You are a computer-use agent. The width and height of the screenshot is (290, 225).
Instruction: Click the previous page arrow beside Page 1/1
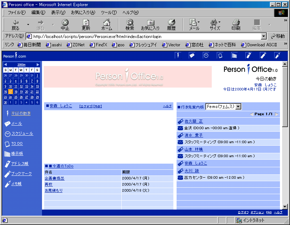pyautogui.click(x=252, y=114)
